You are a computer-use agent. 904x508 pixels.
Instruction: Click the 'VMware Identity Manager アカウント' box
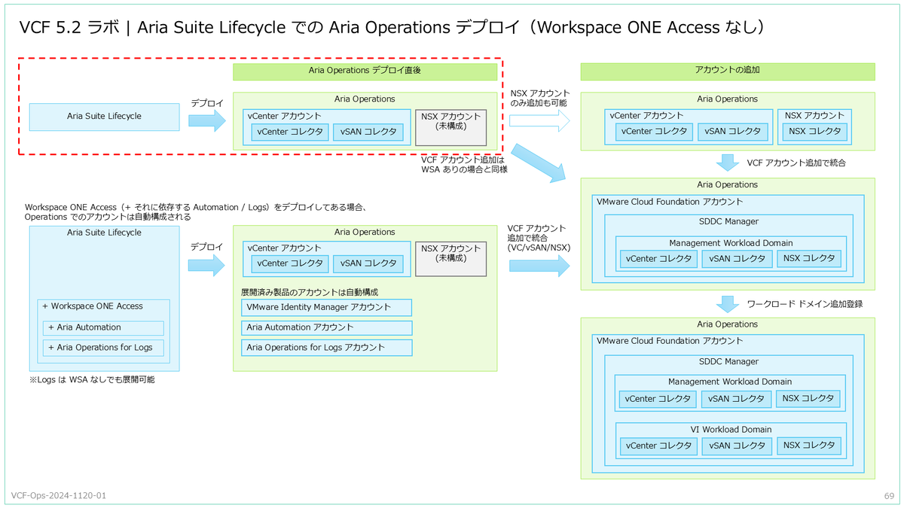pyautogui.click(x=326, y=307)
